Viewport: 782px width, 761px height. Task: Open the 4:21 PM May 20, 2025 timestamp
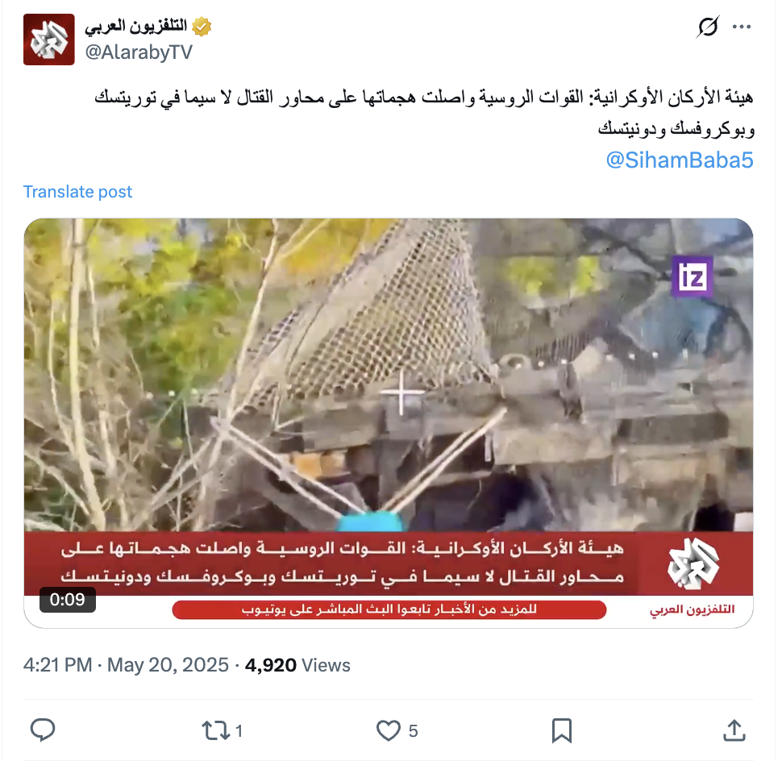[x=126, y=665]
